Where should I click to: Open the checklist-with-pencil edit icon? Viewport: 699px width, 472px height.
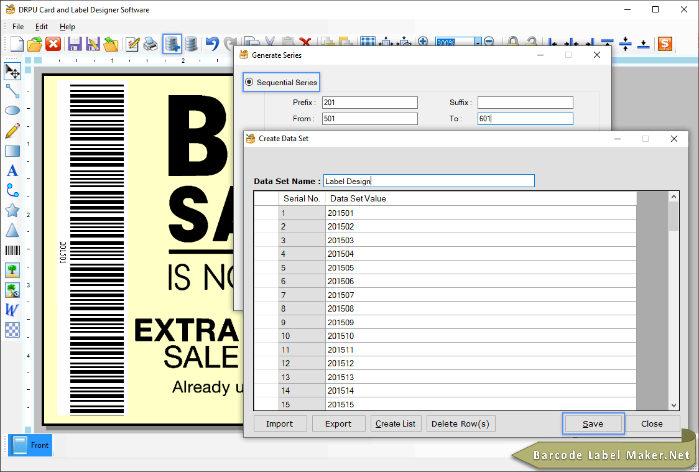(132, 44)
